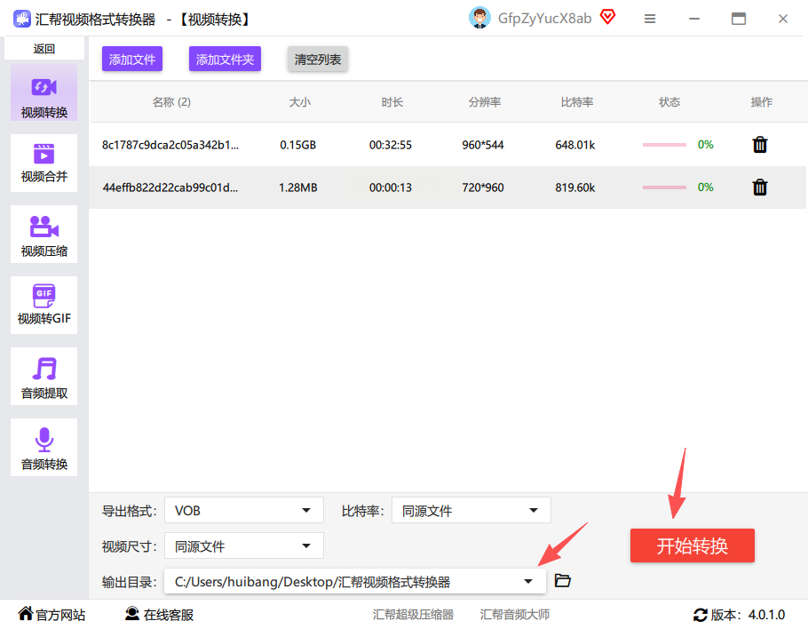808x629 pixels.
Task: Select the 视频压缩 video compression tool
Action: [x=44, y=234]
